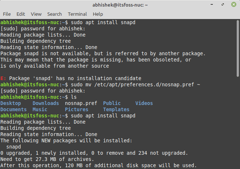The image size is (240, 169).
Task: Click the terminal vertical scrollbar handle
Action: pyautogui.click(x=237, y=49)
